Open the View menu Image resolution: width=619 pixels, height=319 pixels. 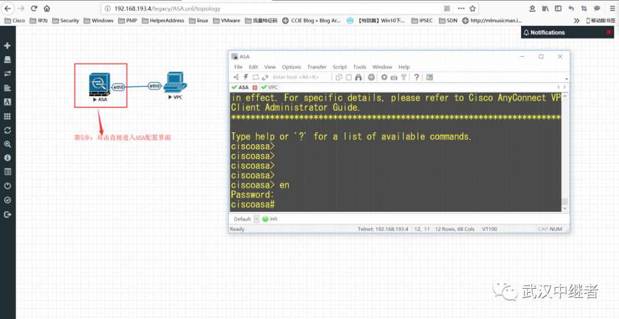tap(270, 67)
